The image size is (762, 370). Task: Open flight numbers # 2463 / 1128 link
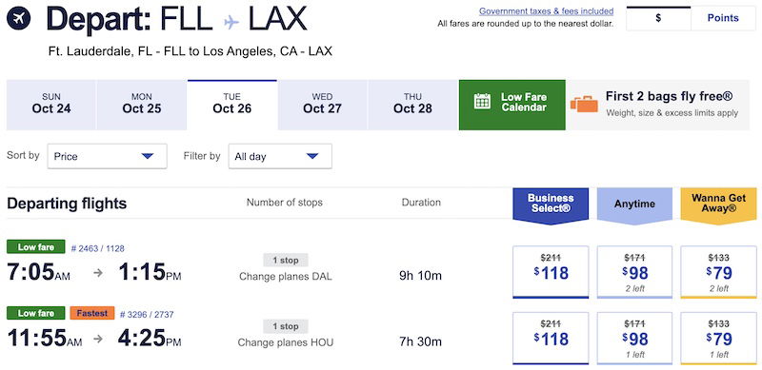[x=98, y=248]
